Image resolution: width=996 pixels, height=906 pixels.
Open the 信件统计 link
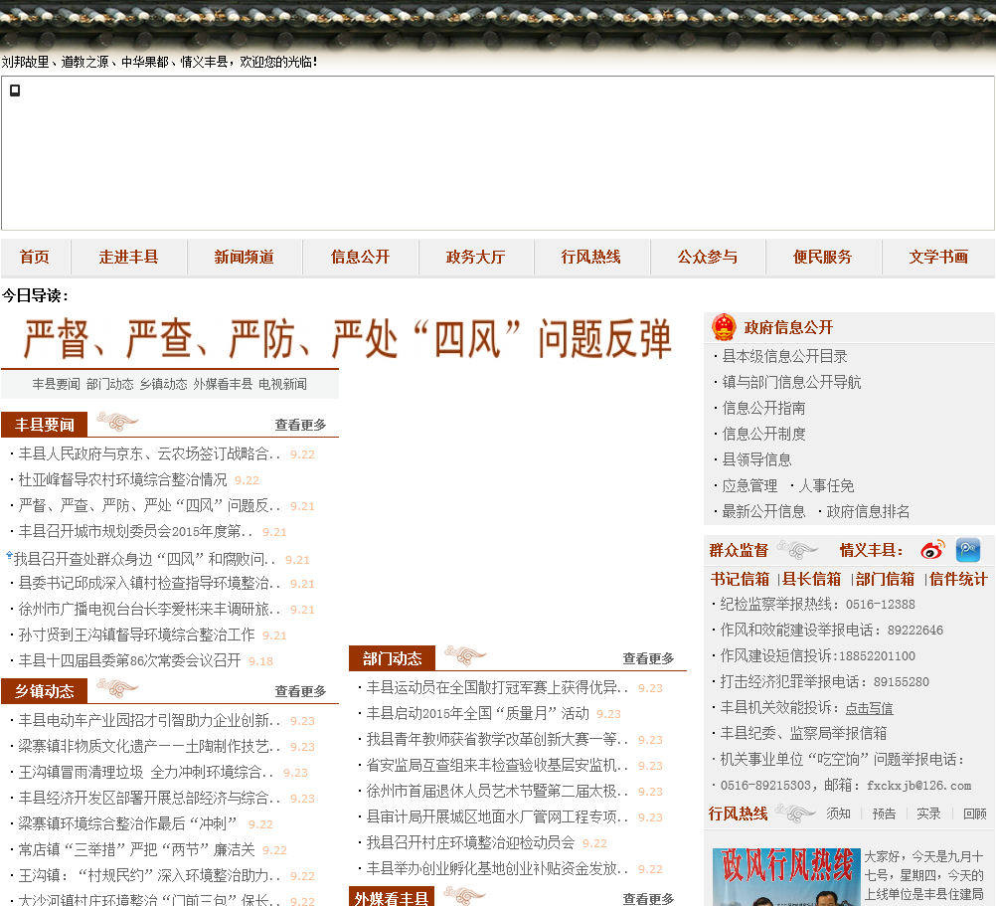(958, 579)
